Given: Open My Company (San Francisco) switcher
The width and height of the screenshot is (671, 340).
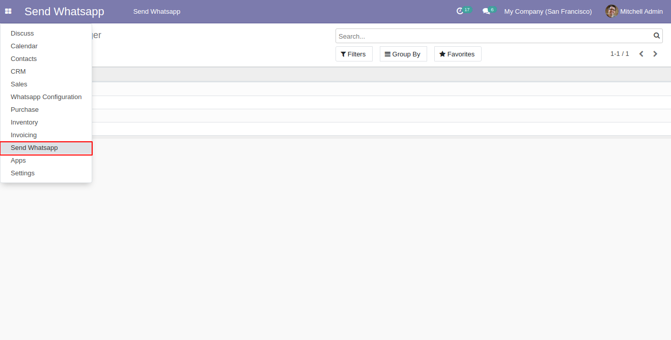Looking at the screenshot, I should pyautogui.click(x=548, y=11).
